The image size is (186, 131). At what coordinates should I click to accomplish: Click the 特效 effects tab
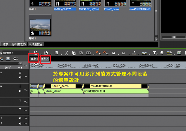pos(5,44)
